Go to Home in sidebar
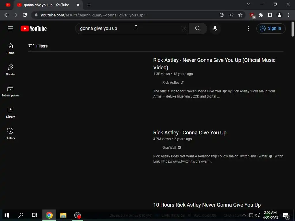Image resolution: width=295 pixels, height=221 pixels. [10, 49]
